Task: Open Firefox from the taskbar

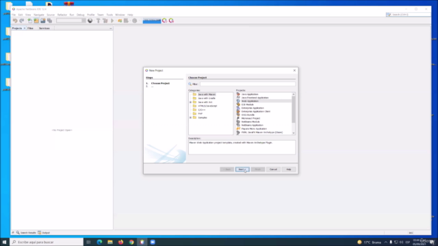Action: tap(120, 242)
